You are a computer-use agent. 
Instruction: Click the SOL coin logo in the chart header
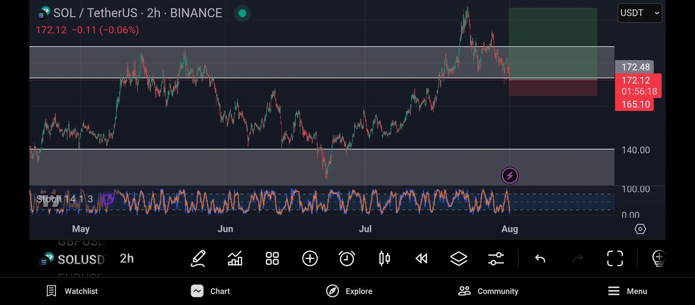pyautogui.click(x=45, y=12)
